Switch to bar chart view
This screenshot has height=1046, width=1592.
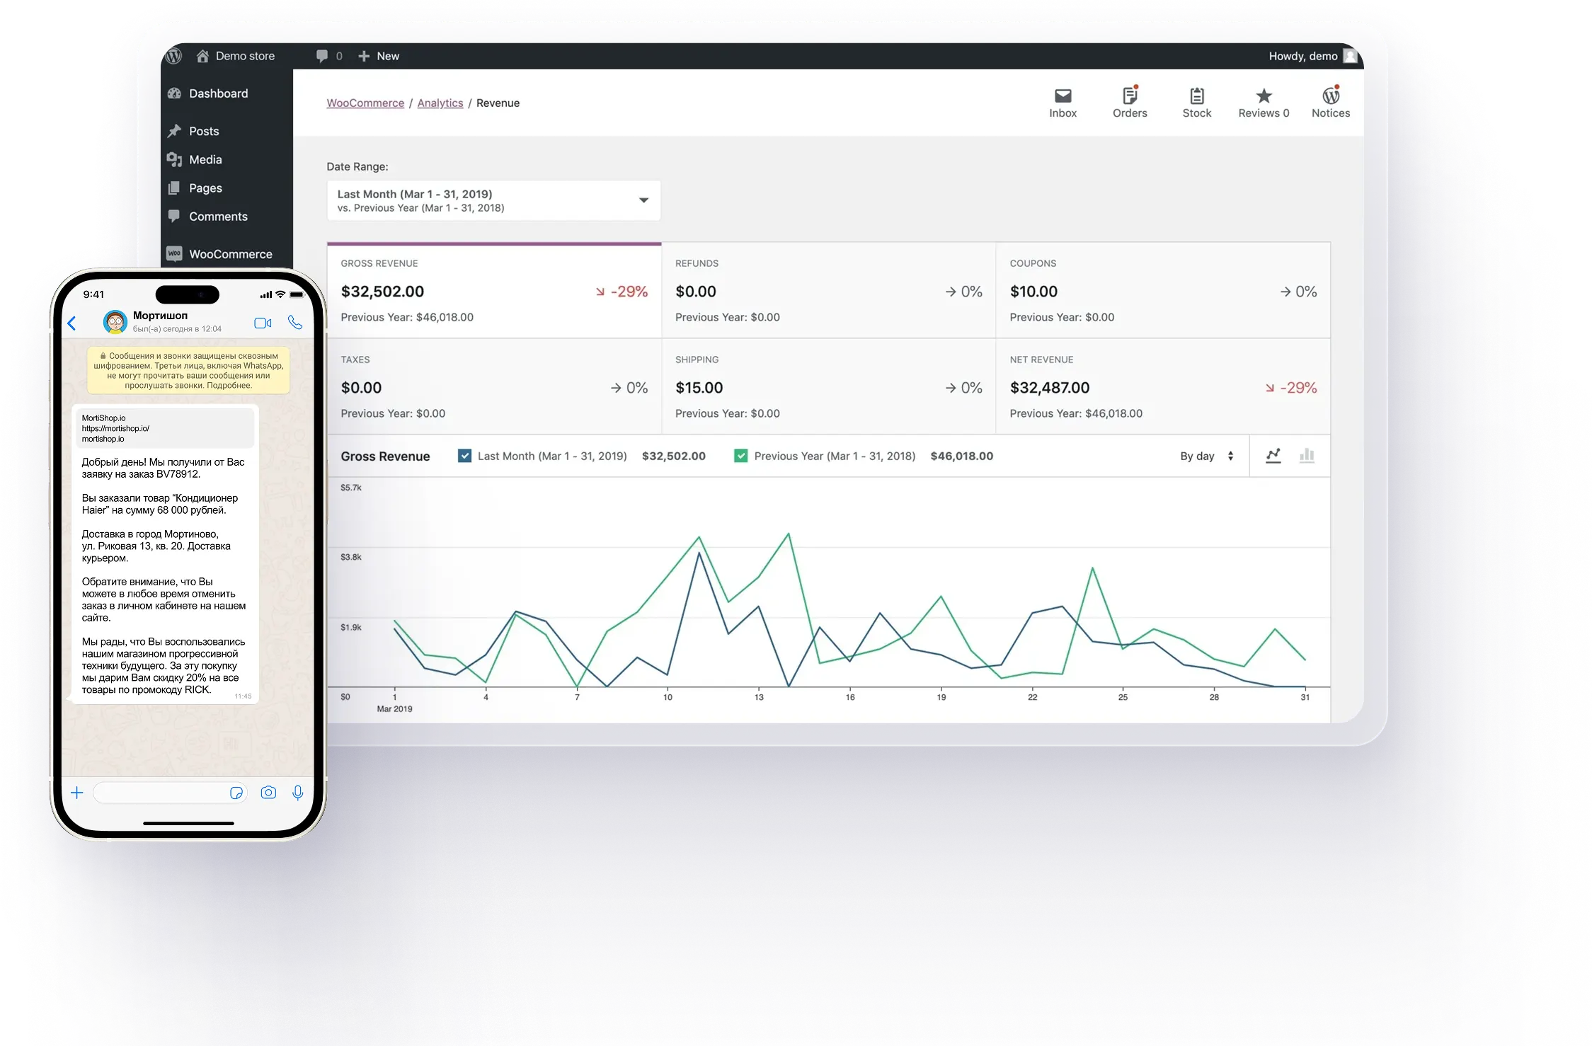pos(1307,456)
